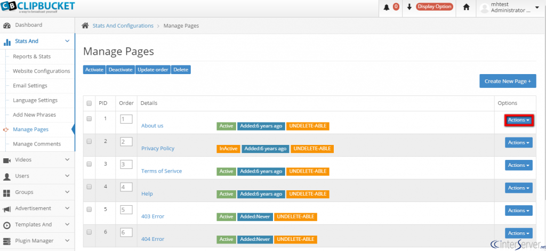Open Actions dropdown for Help

[519, 188]
